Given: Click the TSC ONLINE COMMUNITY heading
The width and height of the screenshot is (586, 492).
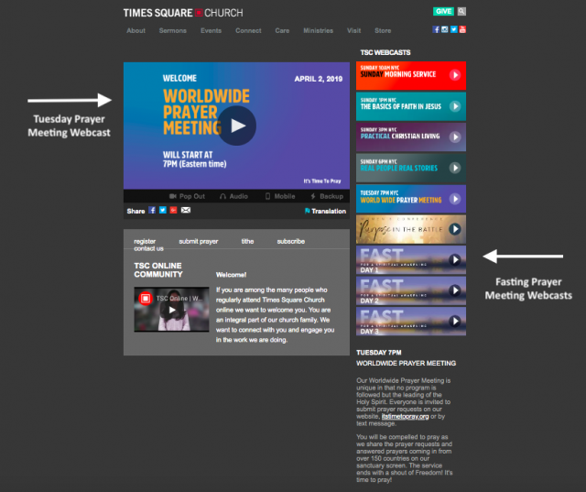Looking at the screenshot, I should click(158, 270).
